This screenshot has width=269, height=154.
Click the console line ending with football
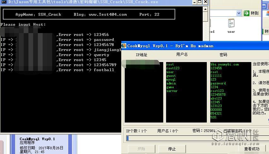coord(57,70)
